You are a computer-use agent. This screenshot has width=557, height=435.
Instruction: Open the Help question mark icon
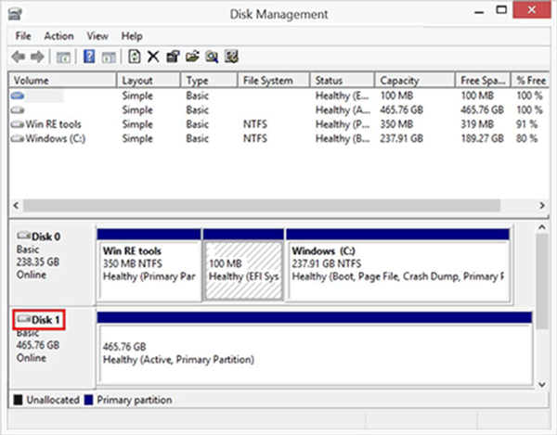point(89,57)
